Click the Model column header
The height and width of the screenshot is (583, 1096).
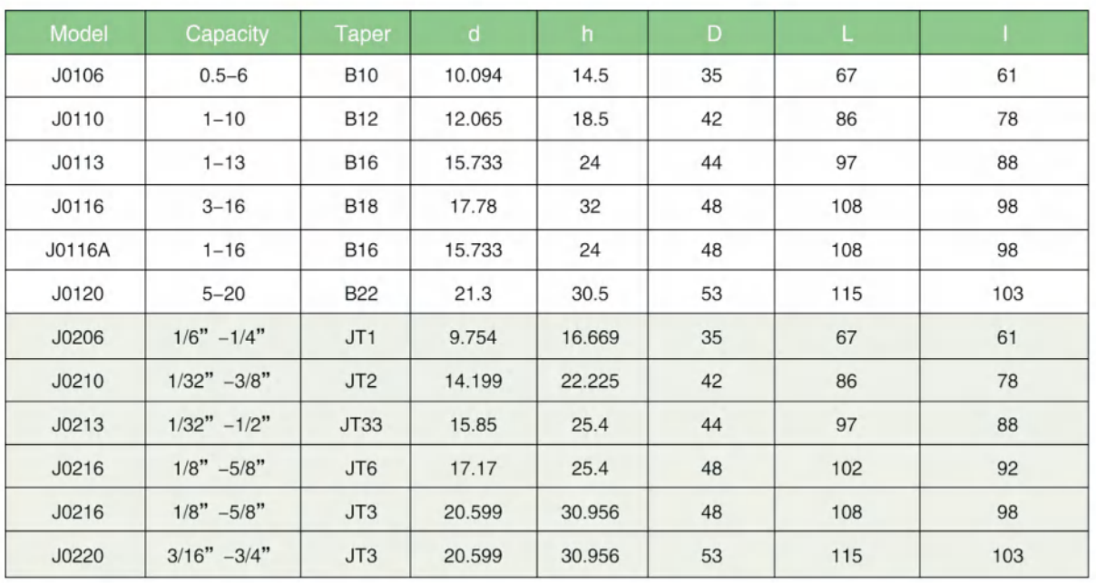[80, 34]
